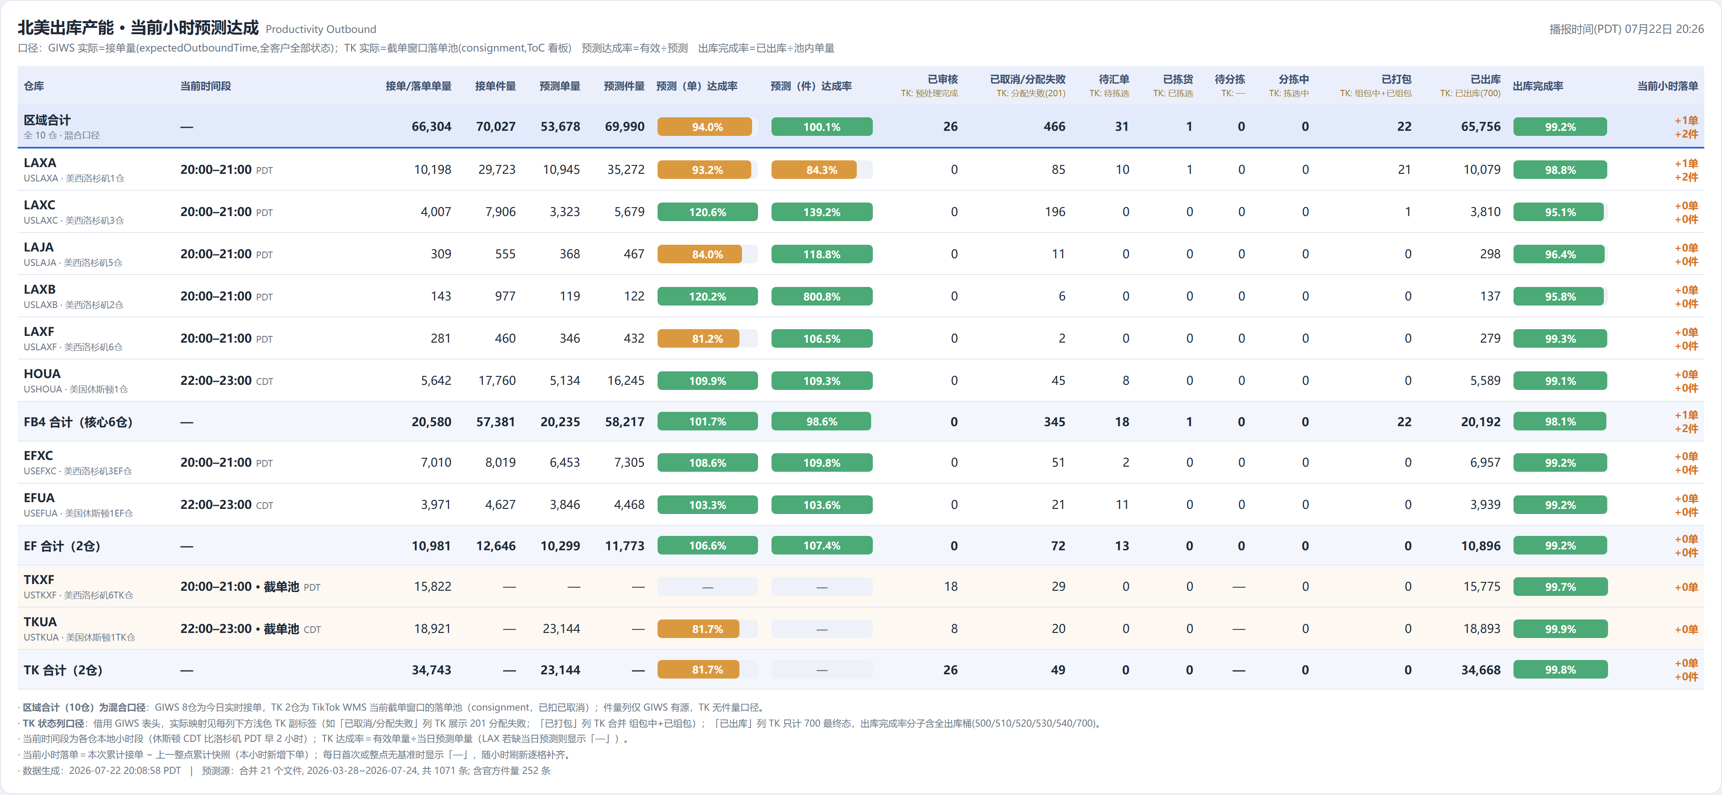Select the 预测（单）达成率 column header
The image size is (1722, 795).
[697, 86]
